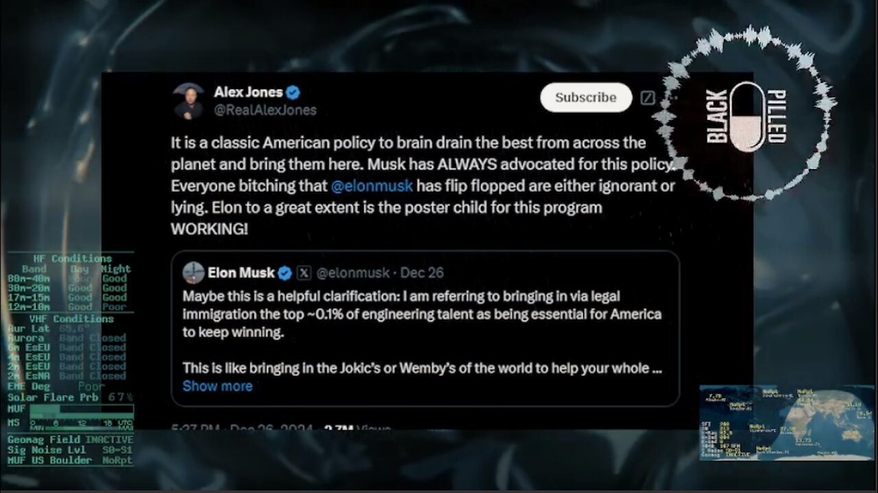Click Elon Musk's avatar in quoted post

point(193,273)
